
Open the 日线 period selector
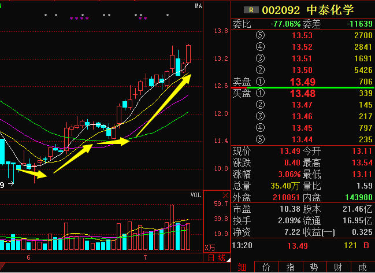pos(217,257)
